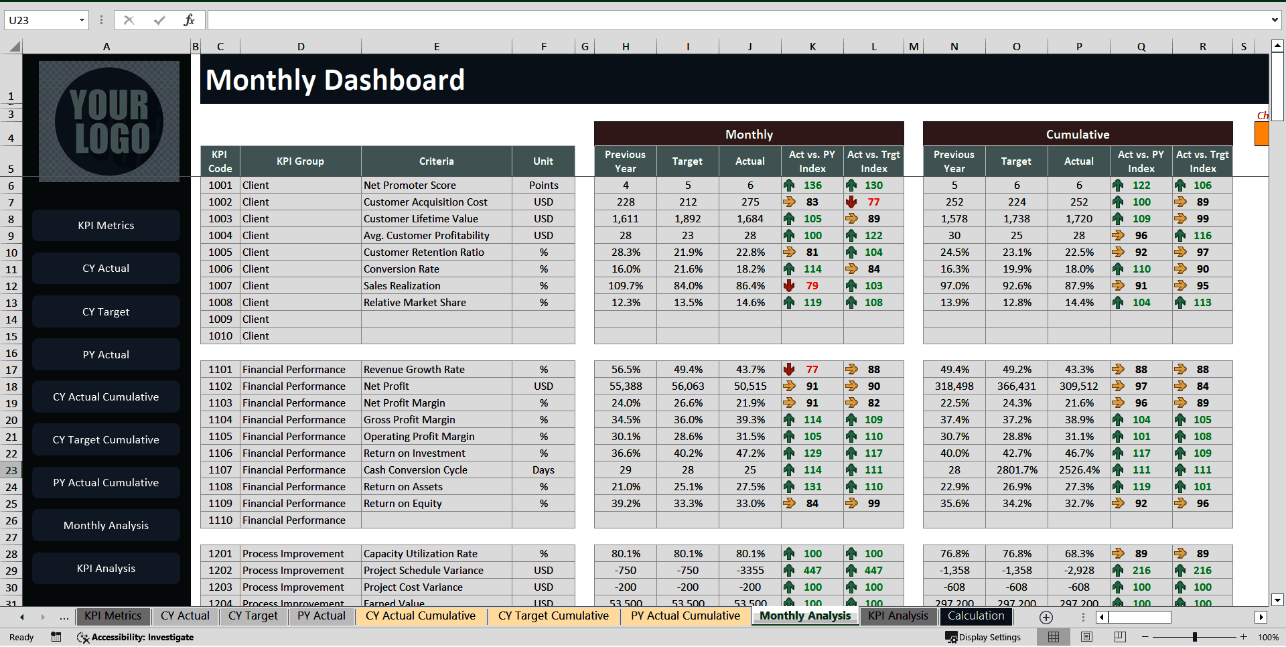Click vertical scrollbar down arrow
The width and height of the screenshot is (1286, 647).
point(1277,600)
